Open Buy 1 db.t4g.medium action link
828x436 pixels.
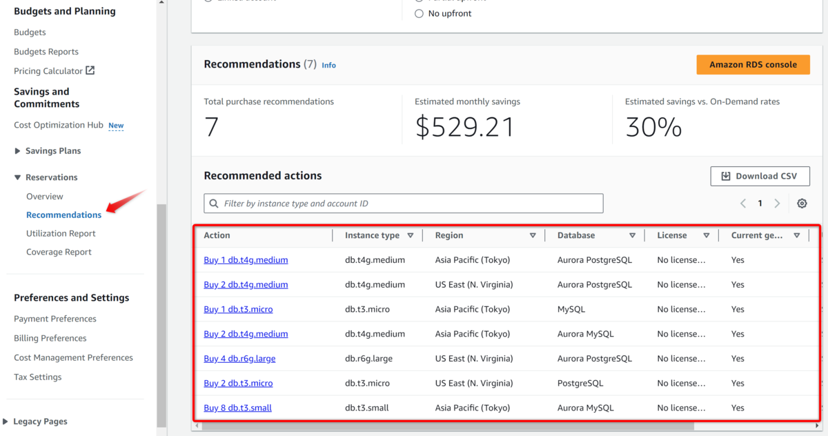click(x=246, y=260)
